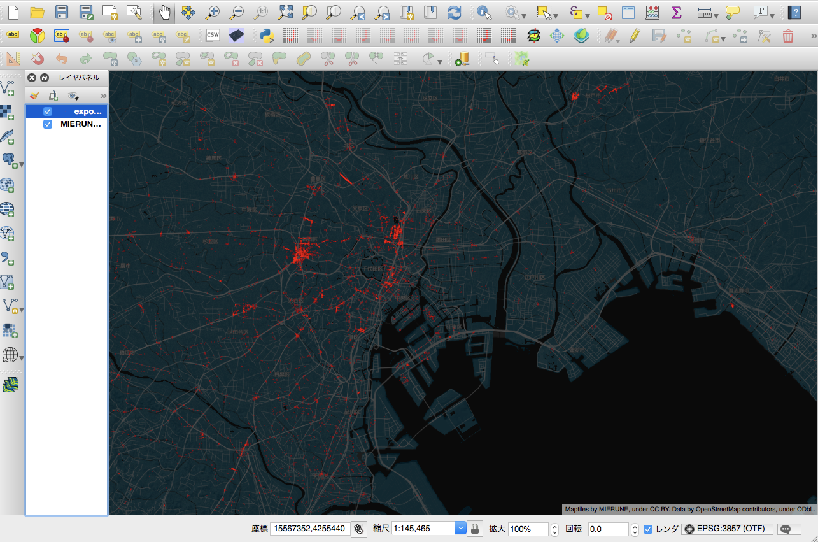This screenshot has height=542, width=818.
Task: Expand the Select Features tool dropdown arrow
Action: point(556,15)
